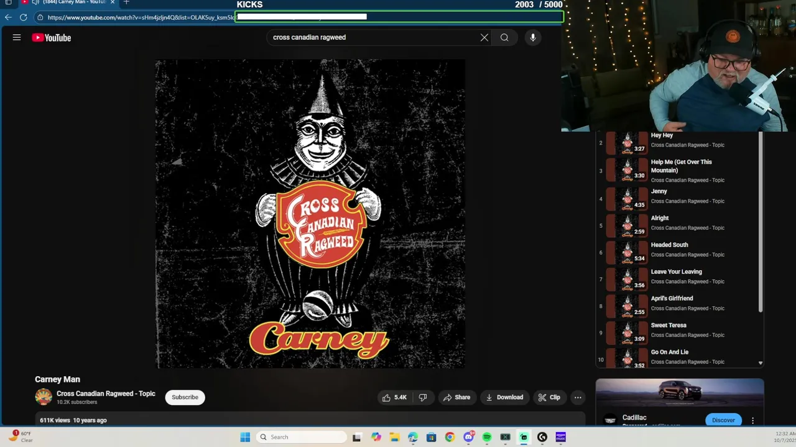
Task: Open the Cadillac ad car image
Action: [x=680, y=394]
